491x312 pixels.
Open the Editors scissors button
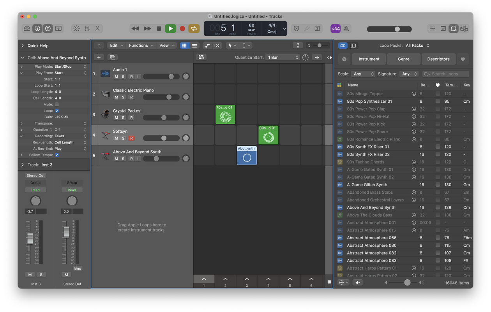(x=97, y=28)
